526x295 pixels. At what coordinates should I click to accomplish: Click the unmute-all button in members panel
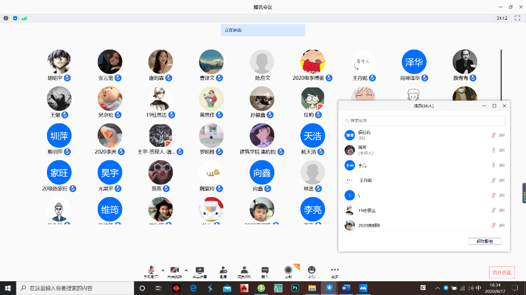click(485, 241)
